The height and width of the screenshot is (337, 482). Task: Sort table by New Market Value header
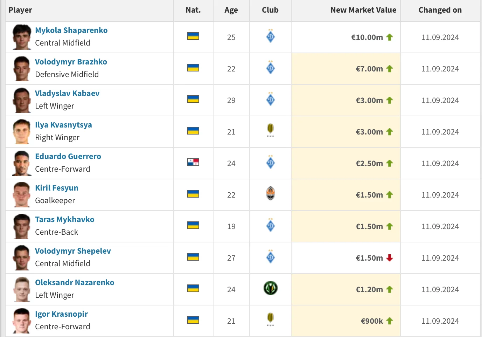tap(363, 10)
